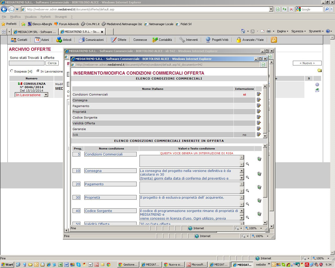Open the Pagina command bar dropdown
Viewport: 335px width, 268px height.
point(283,31)
